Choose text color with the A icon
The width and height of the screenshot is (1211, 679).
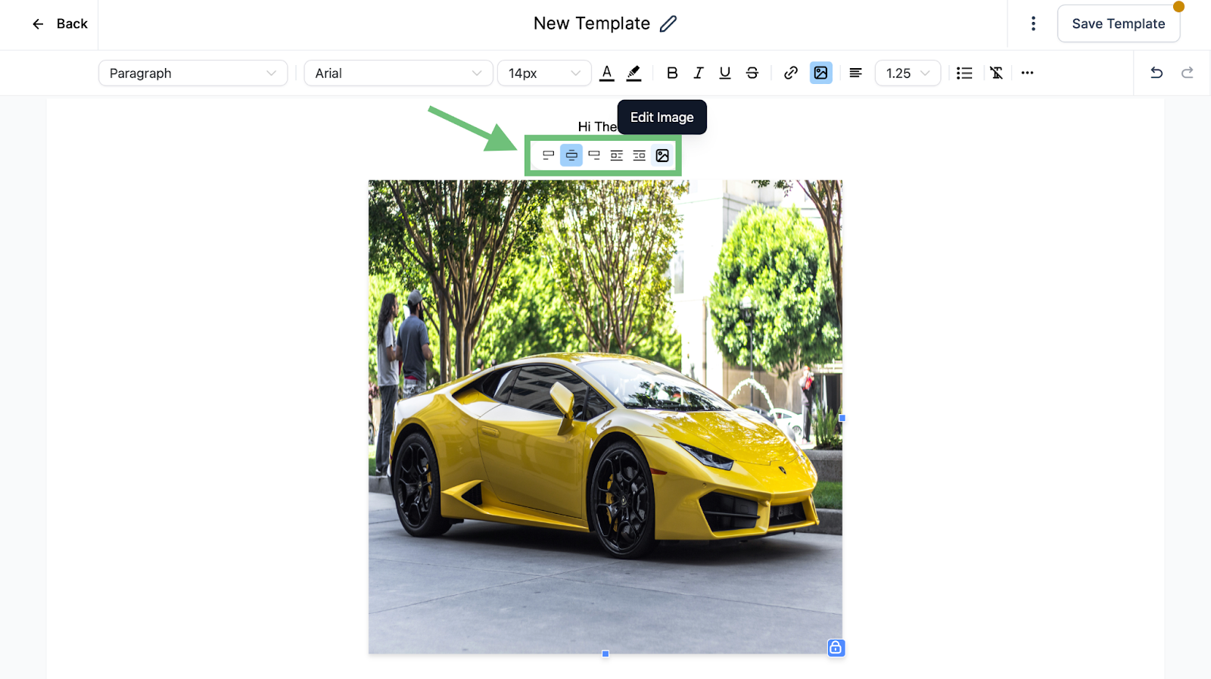pyautogui.click(x=607, y=73)
